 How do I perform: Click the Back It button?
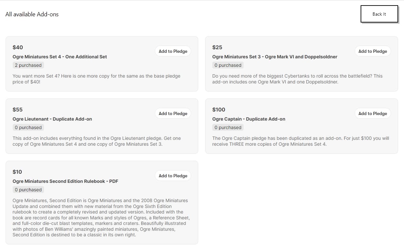click(379, 14)
